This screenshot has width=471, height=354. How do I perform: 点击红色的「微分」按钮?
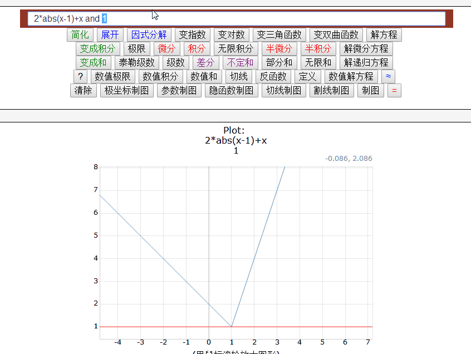(167, 48)
